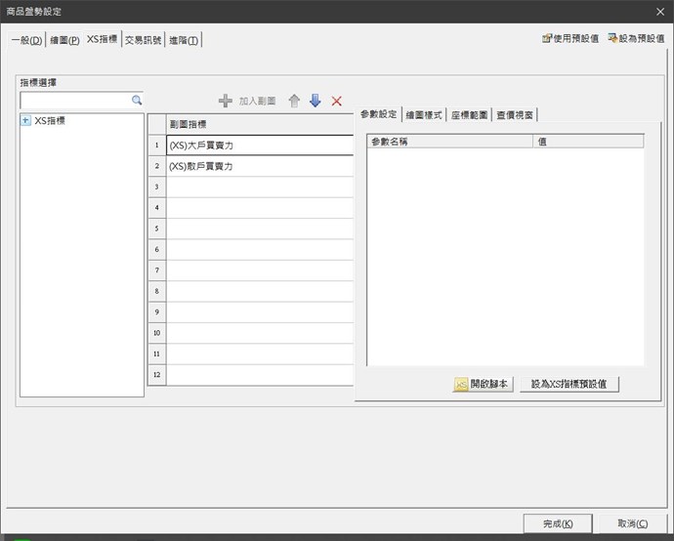
Task: Open the 座標範圍 sub-tab
Action: 470,114
